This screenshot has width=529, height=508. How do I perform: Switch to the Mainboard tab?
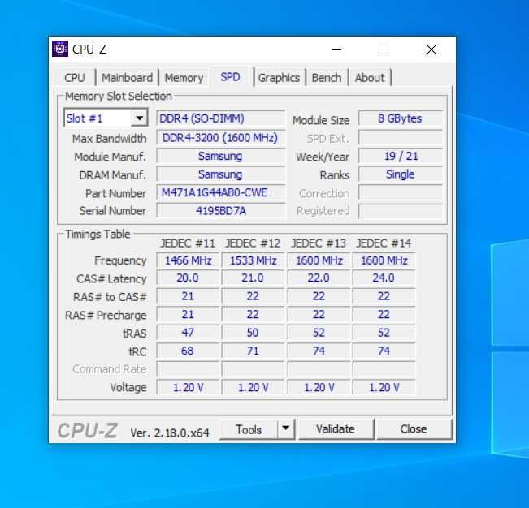tap(128, 78)
